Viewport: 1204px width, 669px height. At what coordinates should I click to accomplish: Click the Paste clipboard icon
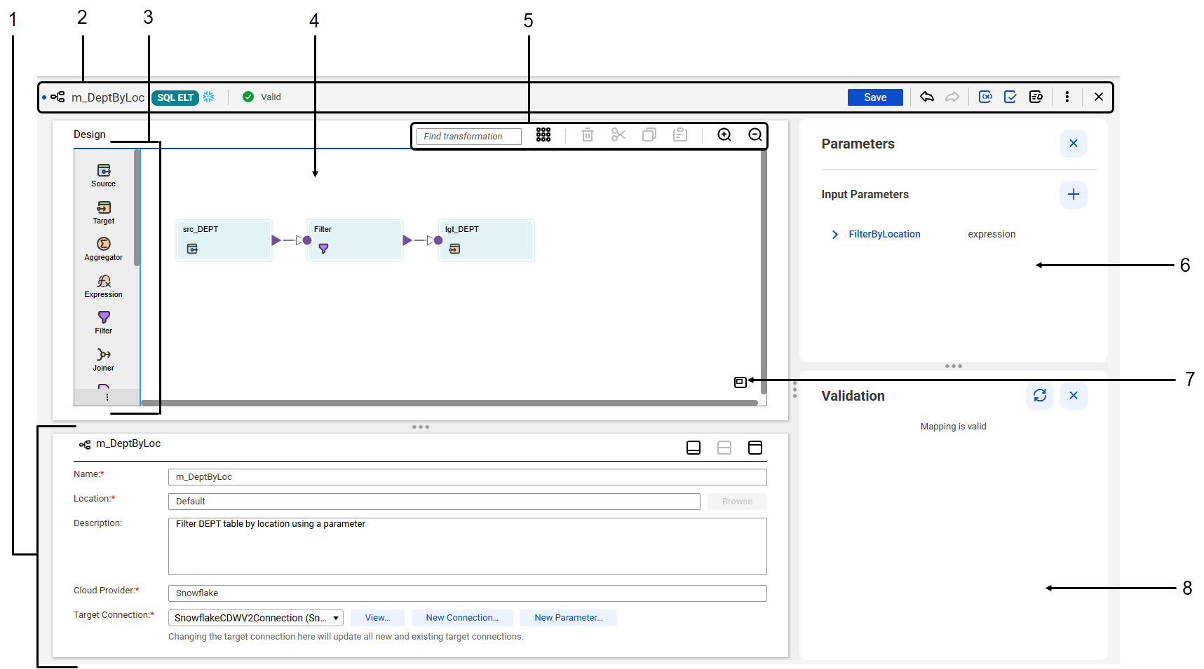(680, 135)
